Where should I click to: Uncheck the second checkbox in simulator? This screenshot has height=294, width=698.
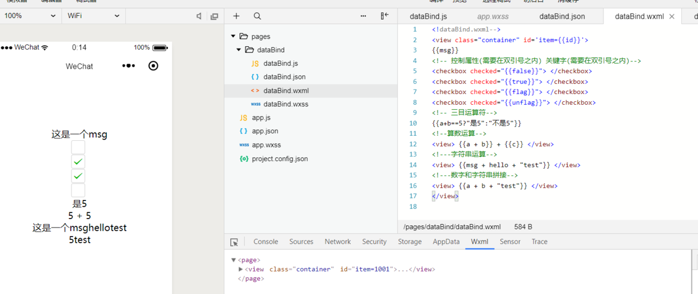[x=78, y=162]
